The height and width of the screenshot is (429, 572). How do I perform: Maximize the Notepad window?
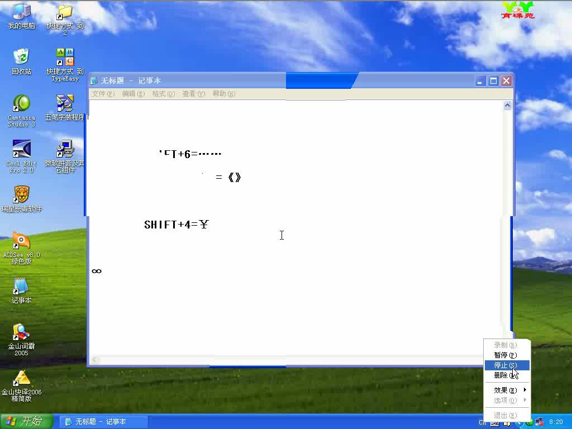[493, 80]
